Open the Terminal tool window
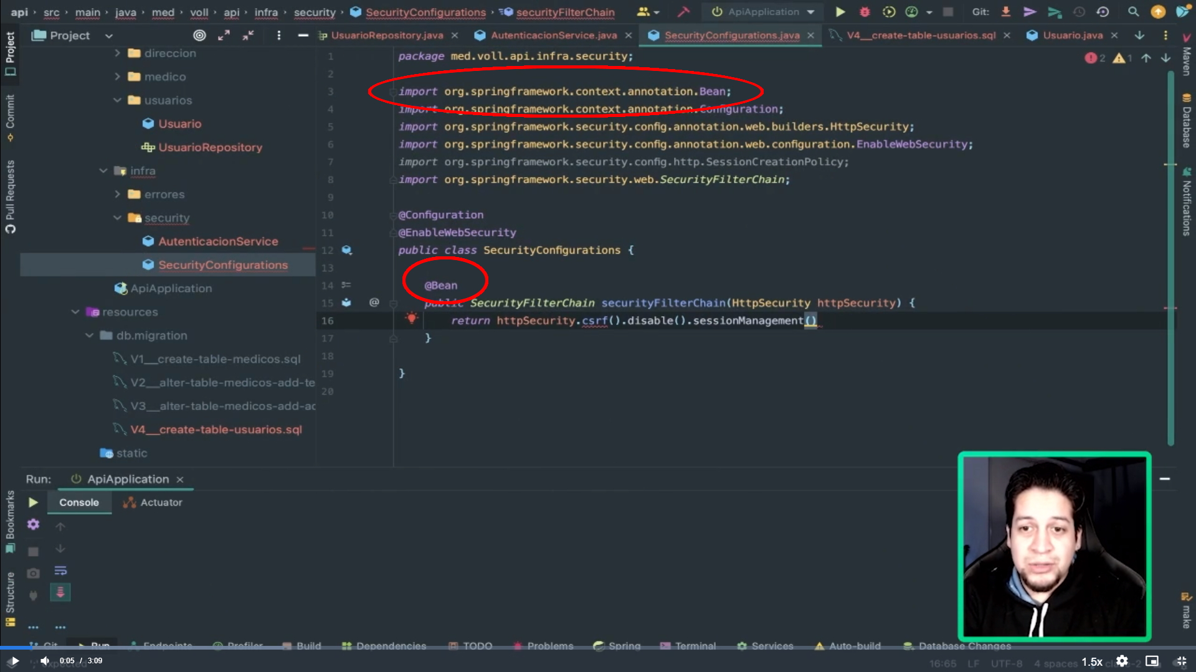The height and width of the screenshot is (672, 1196). (x=688, y=646)
